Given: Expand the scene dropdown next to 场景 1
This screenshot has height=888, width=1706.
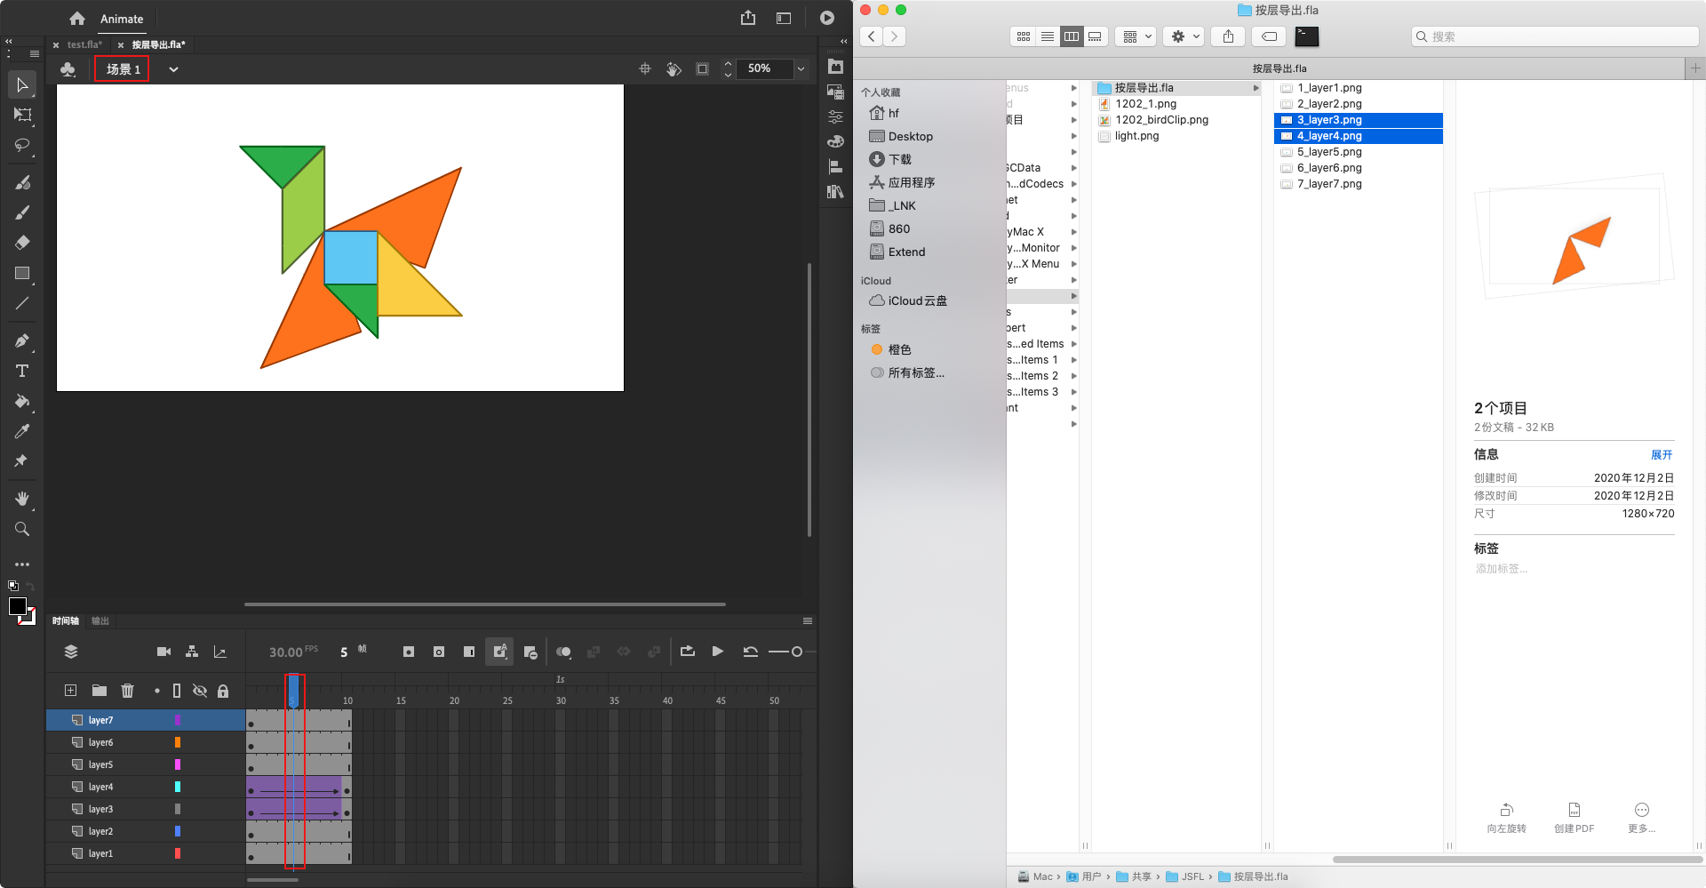Looking at the screenshot, I should (173, 69).
